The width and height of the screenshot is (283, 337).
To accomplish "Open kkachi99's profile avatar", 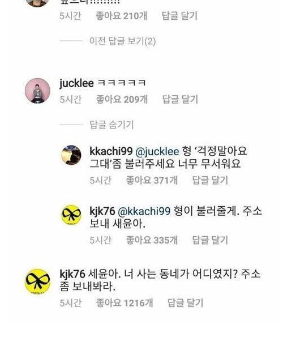I will 71,155.
